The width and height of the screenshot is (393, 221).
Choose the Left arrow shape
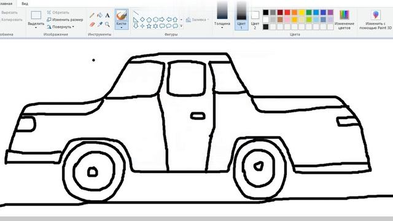(169, 20)
